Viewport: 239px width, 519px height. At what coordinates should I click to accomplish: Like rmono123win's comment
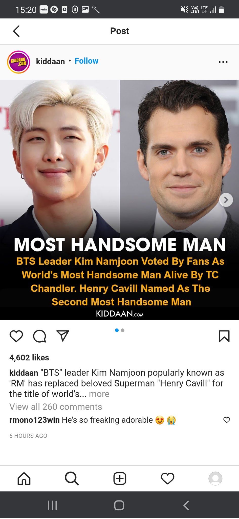[x=227, y=420]
